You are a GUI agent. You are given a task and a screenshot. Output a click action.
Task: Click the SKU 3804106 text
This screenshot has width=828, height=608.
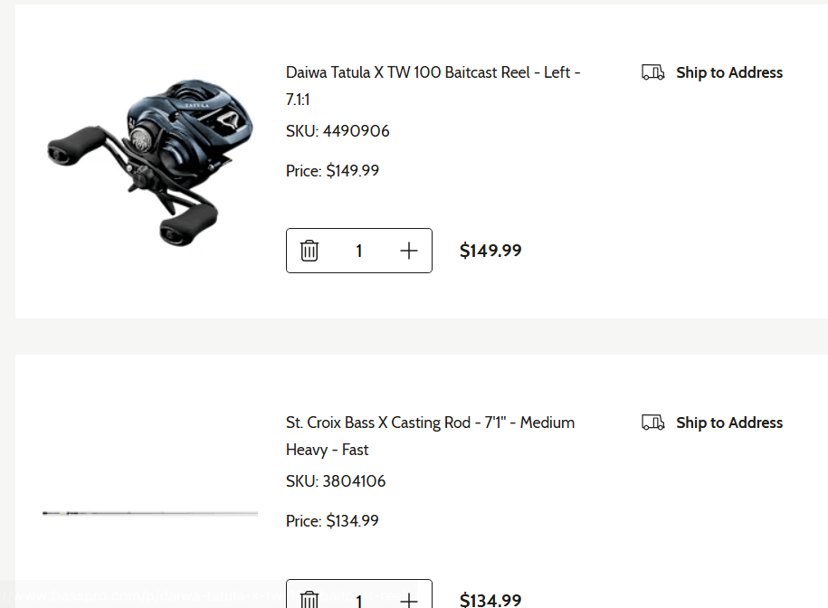[336, 481]
